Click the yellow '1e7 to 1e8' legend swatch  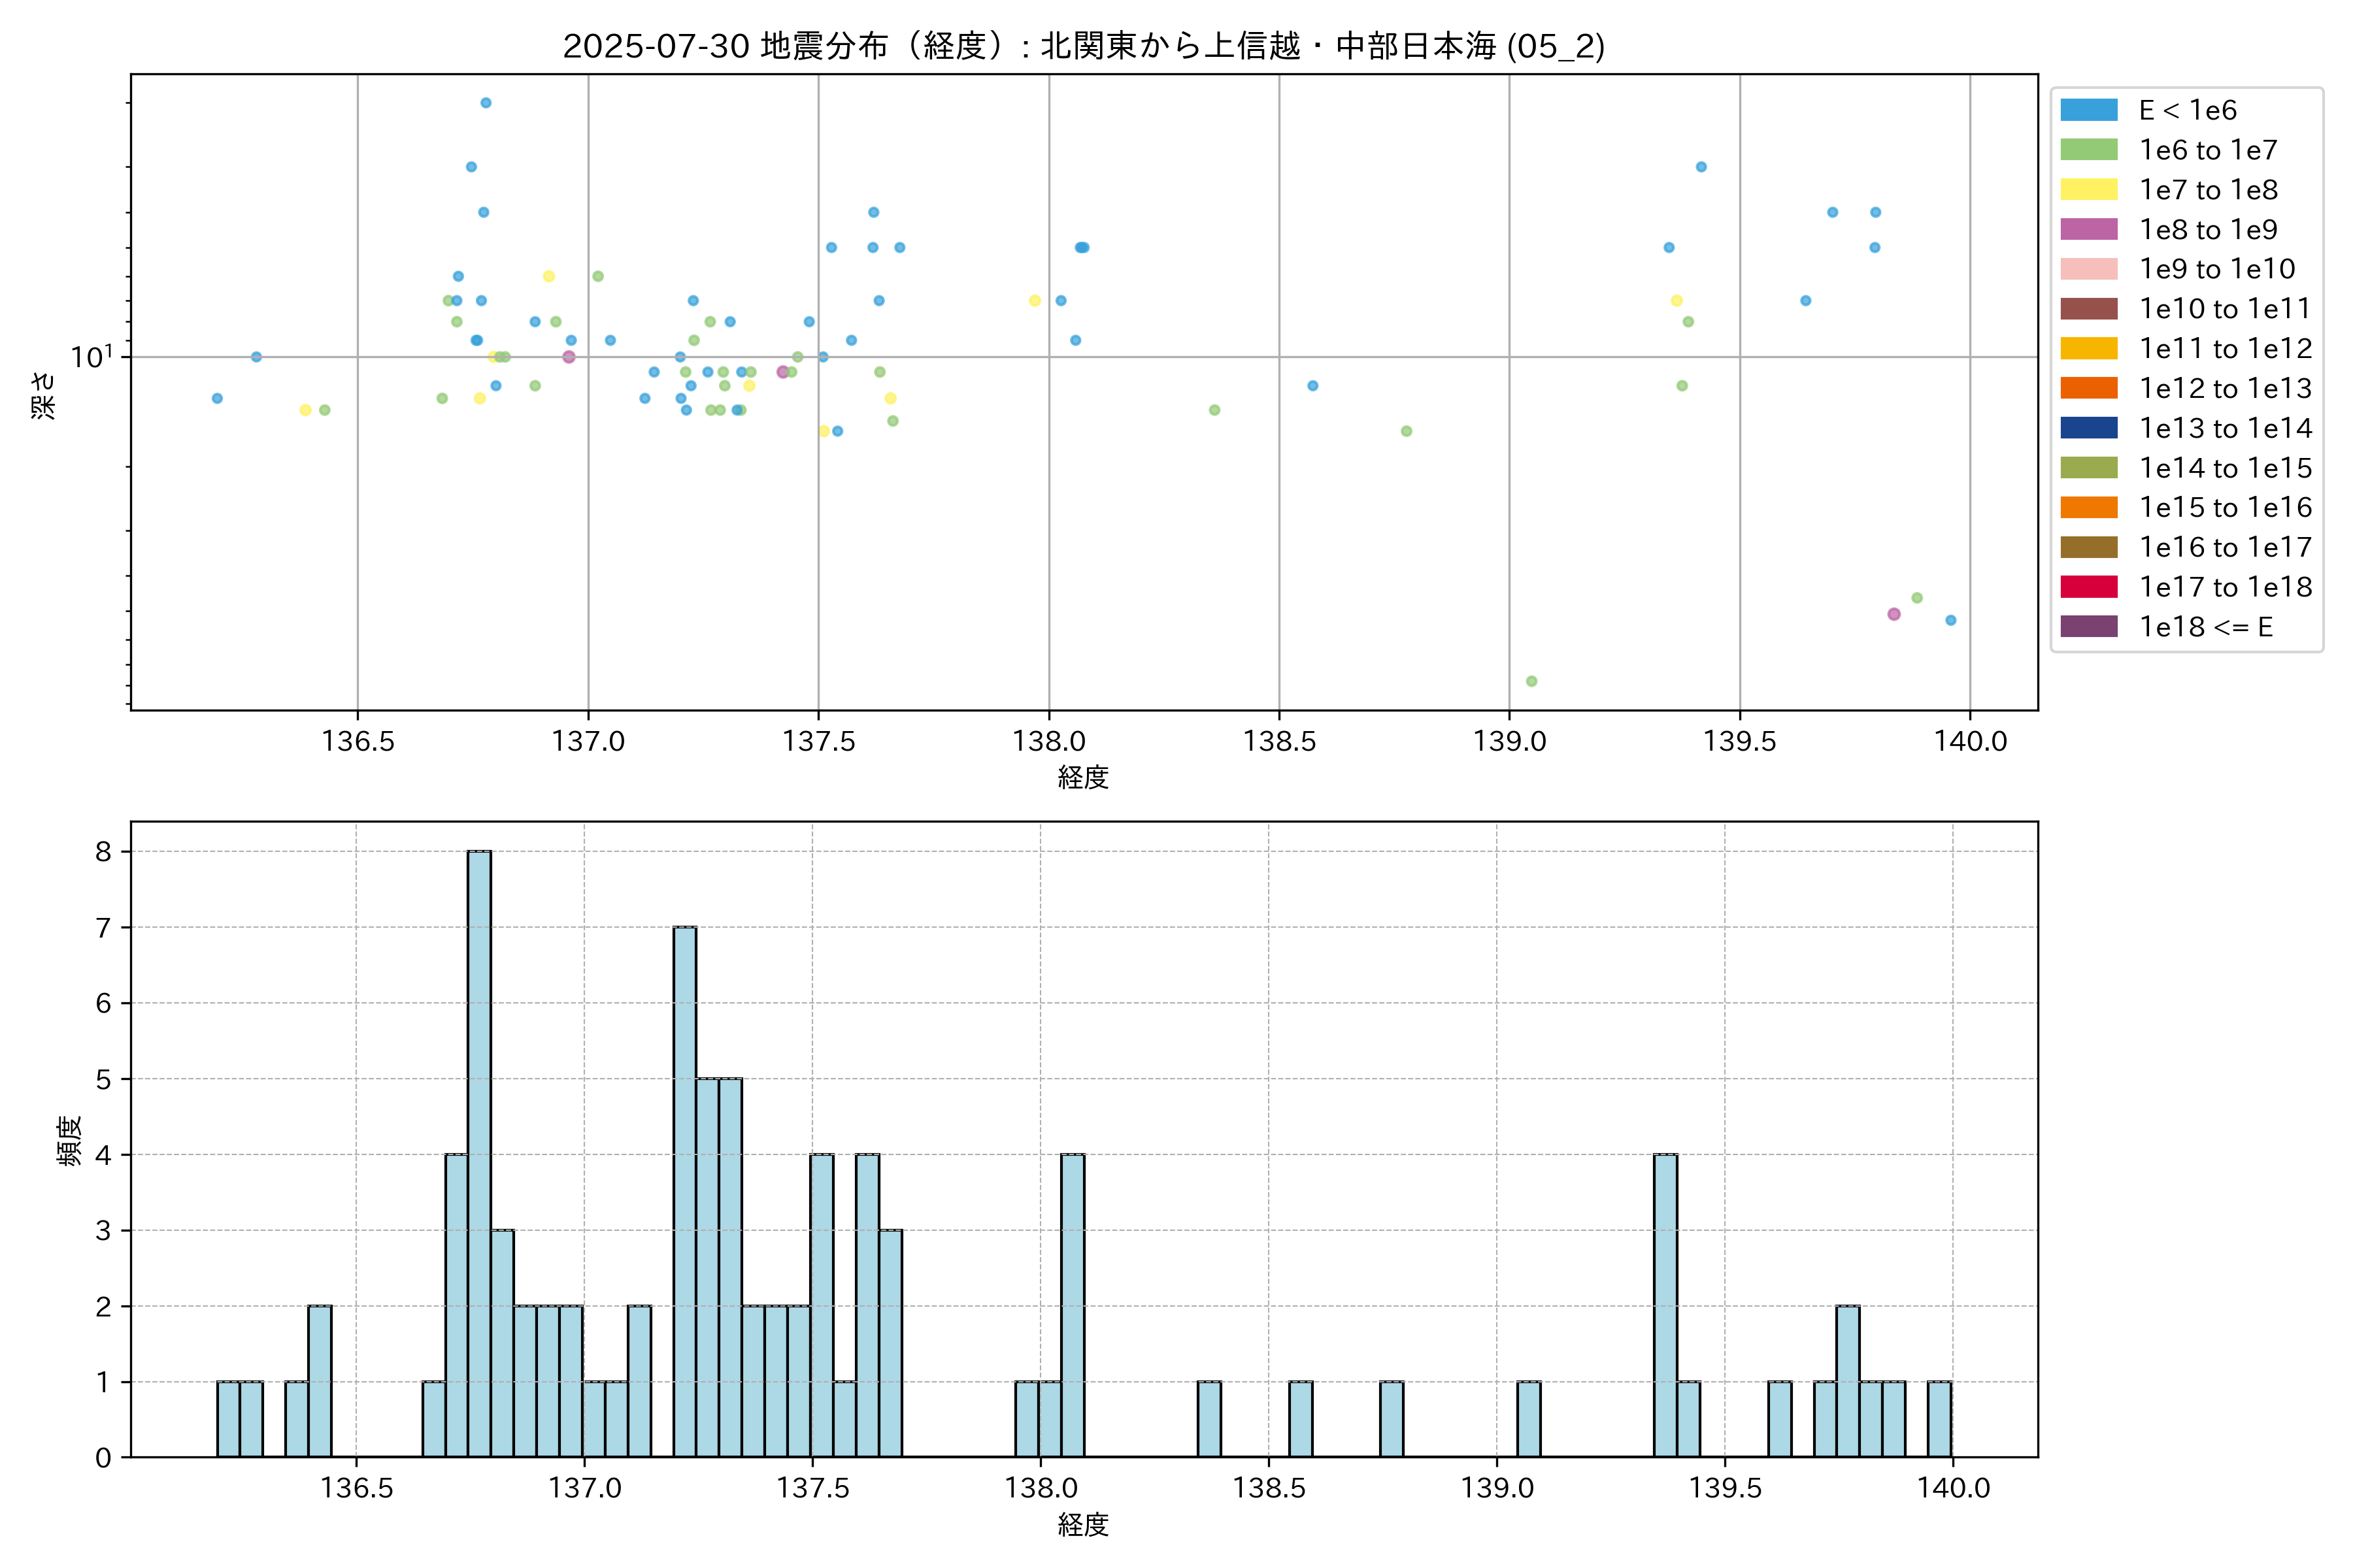(x=2088, y=190)
